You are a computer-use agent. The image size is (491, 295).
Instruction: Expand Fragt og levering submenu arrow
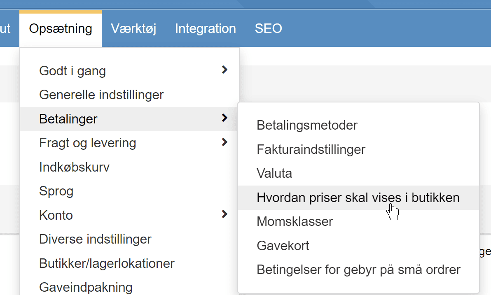pos(224,142)
